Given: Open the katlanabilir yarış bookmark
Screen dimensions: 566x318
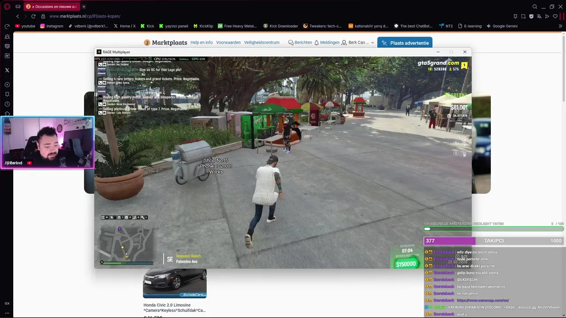Looking at the screenshot, I should tap(368, 26).
